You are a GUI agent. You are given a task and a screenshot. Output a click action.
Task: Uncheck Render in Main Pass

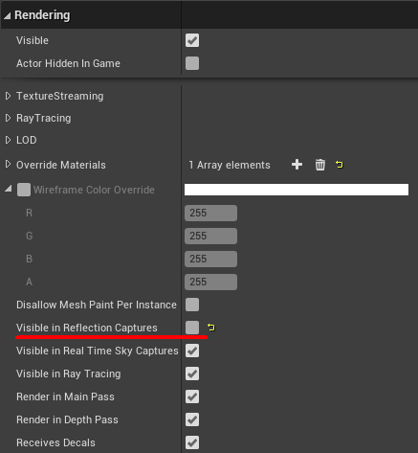click(x=192, y=396)
